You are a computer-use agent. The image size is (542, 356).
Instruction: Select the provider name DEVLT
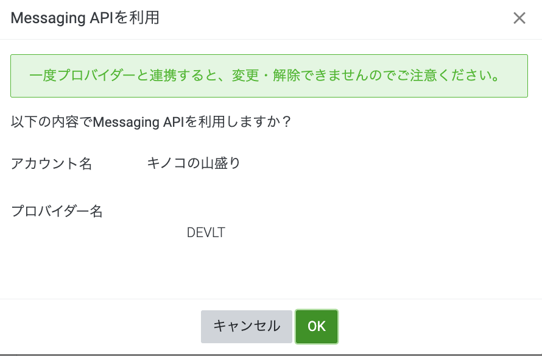[x=206, y=232]
